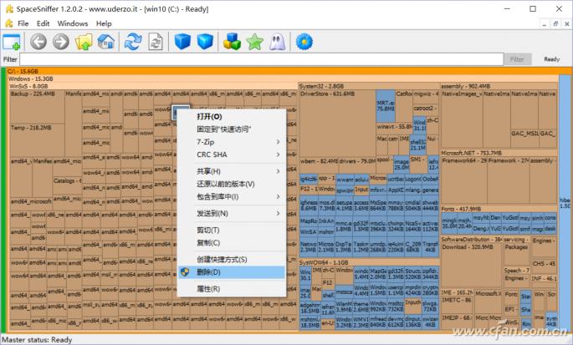This screenshot has height=345, width=573.
Task: Click the folder up-level icon
Action: click(x=84, y=42)
